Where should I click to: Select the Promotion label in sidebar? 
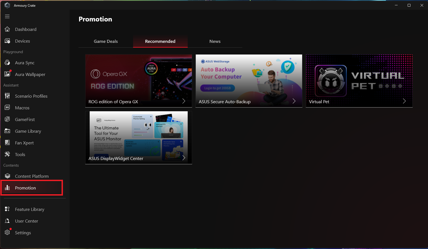[25, 188]
